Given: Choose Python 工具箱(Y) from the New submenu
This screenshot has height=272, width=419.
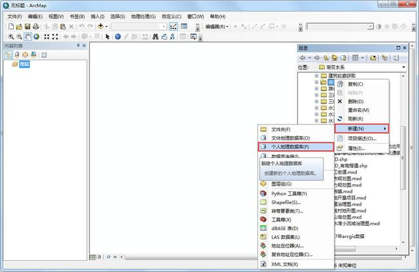Looking at the screenshot, I should point(296,193).
